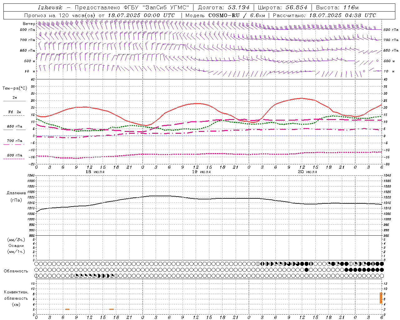Click the station name Izhevsk in header
Screen dimensions: 400x320
click(x=50, y=7)
